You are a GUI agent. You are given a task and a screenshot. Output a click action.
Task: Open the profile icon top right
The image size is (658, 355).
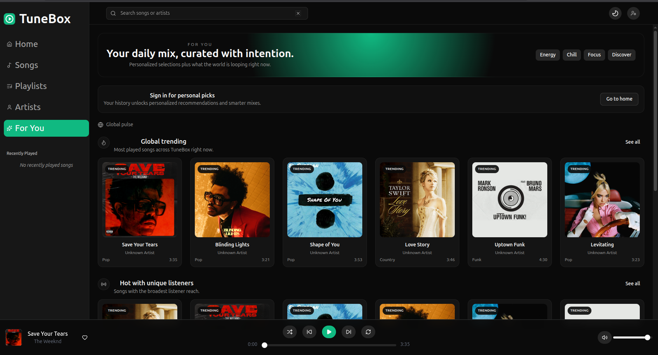pyautogui.click(x=633, y=13)
